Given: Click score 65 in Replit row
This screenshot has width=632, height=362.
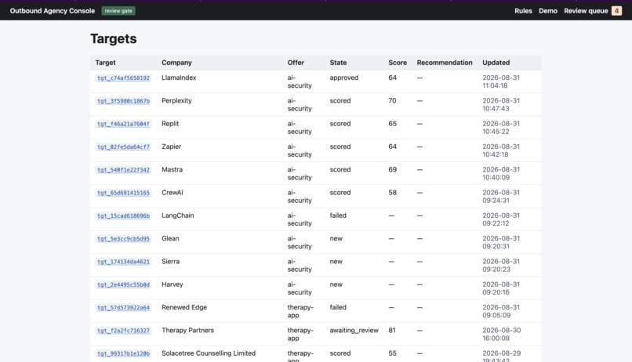Looking at the screenshot, I should [392, 124].
